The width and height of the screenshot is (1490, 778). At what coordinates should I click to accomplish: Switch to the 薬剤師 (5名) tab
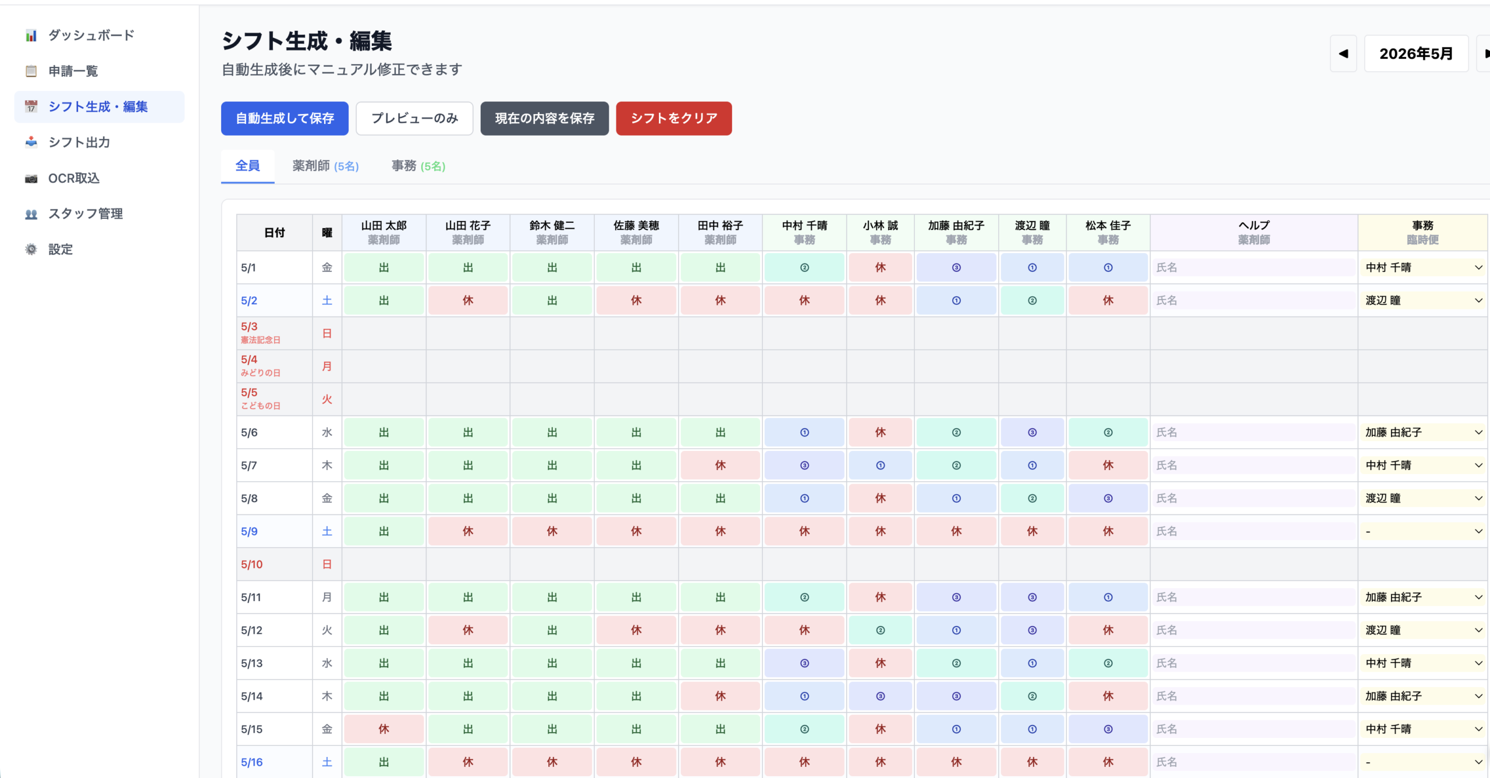click(x=325, y=166)
